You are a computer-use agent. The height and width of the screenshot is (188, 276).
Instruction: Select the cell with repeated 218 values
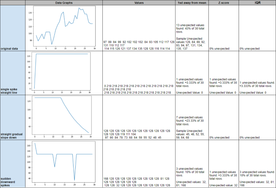pyautogui.click(x=139, y=73)
